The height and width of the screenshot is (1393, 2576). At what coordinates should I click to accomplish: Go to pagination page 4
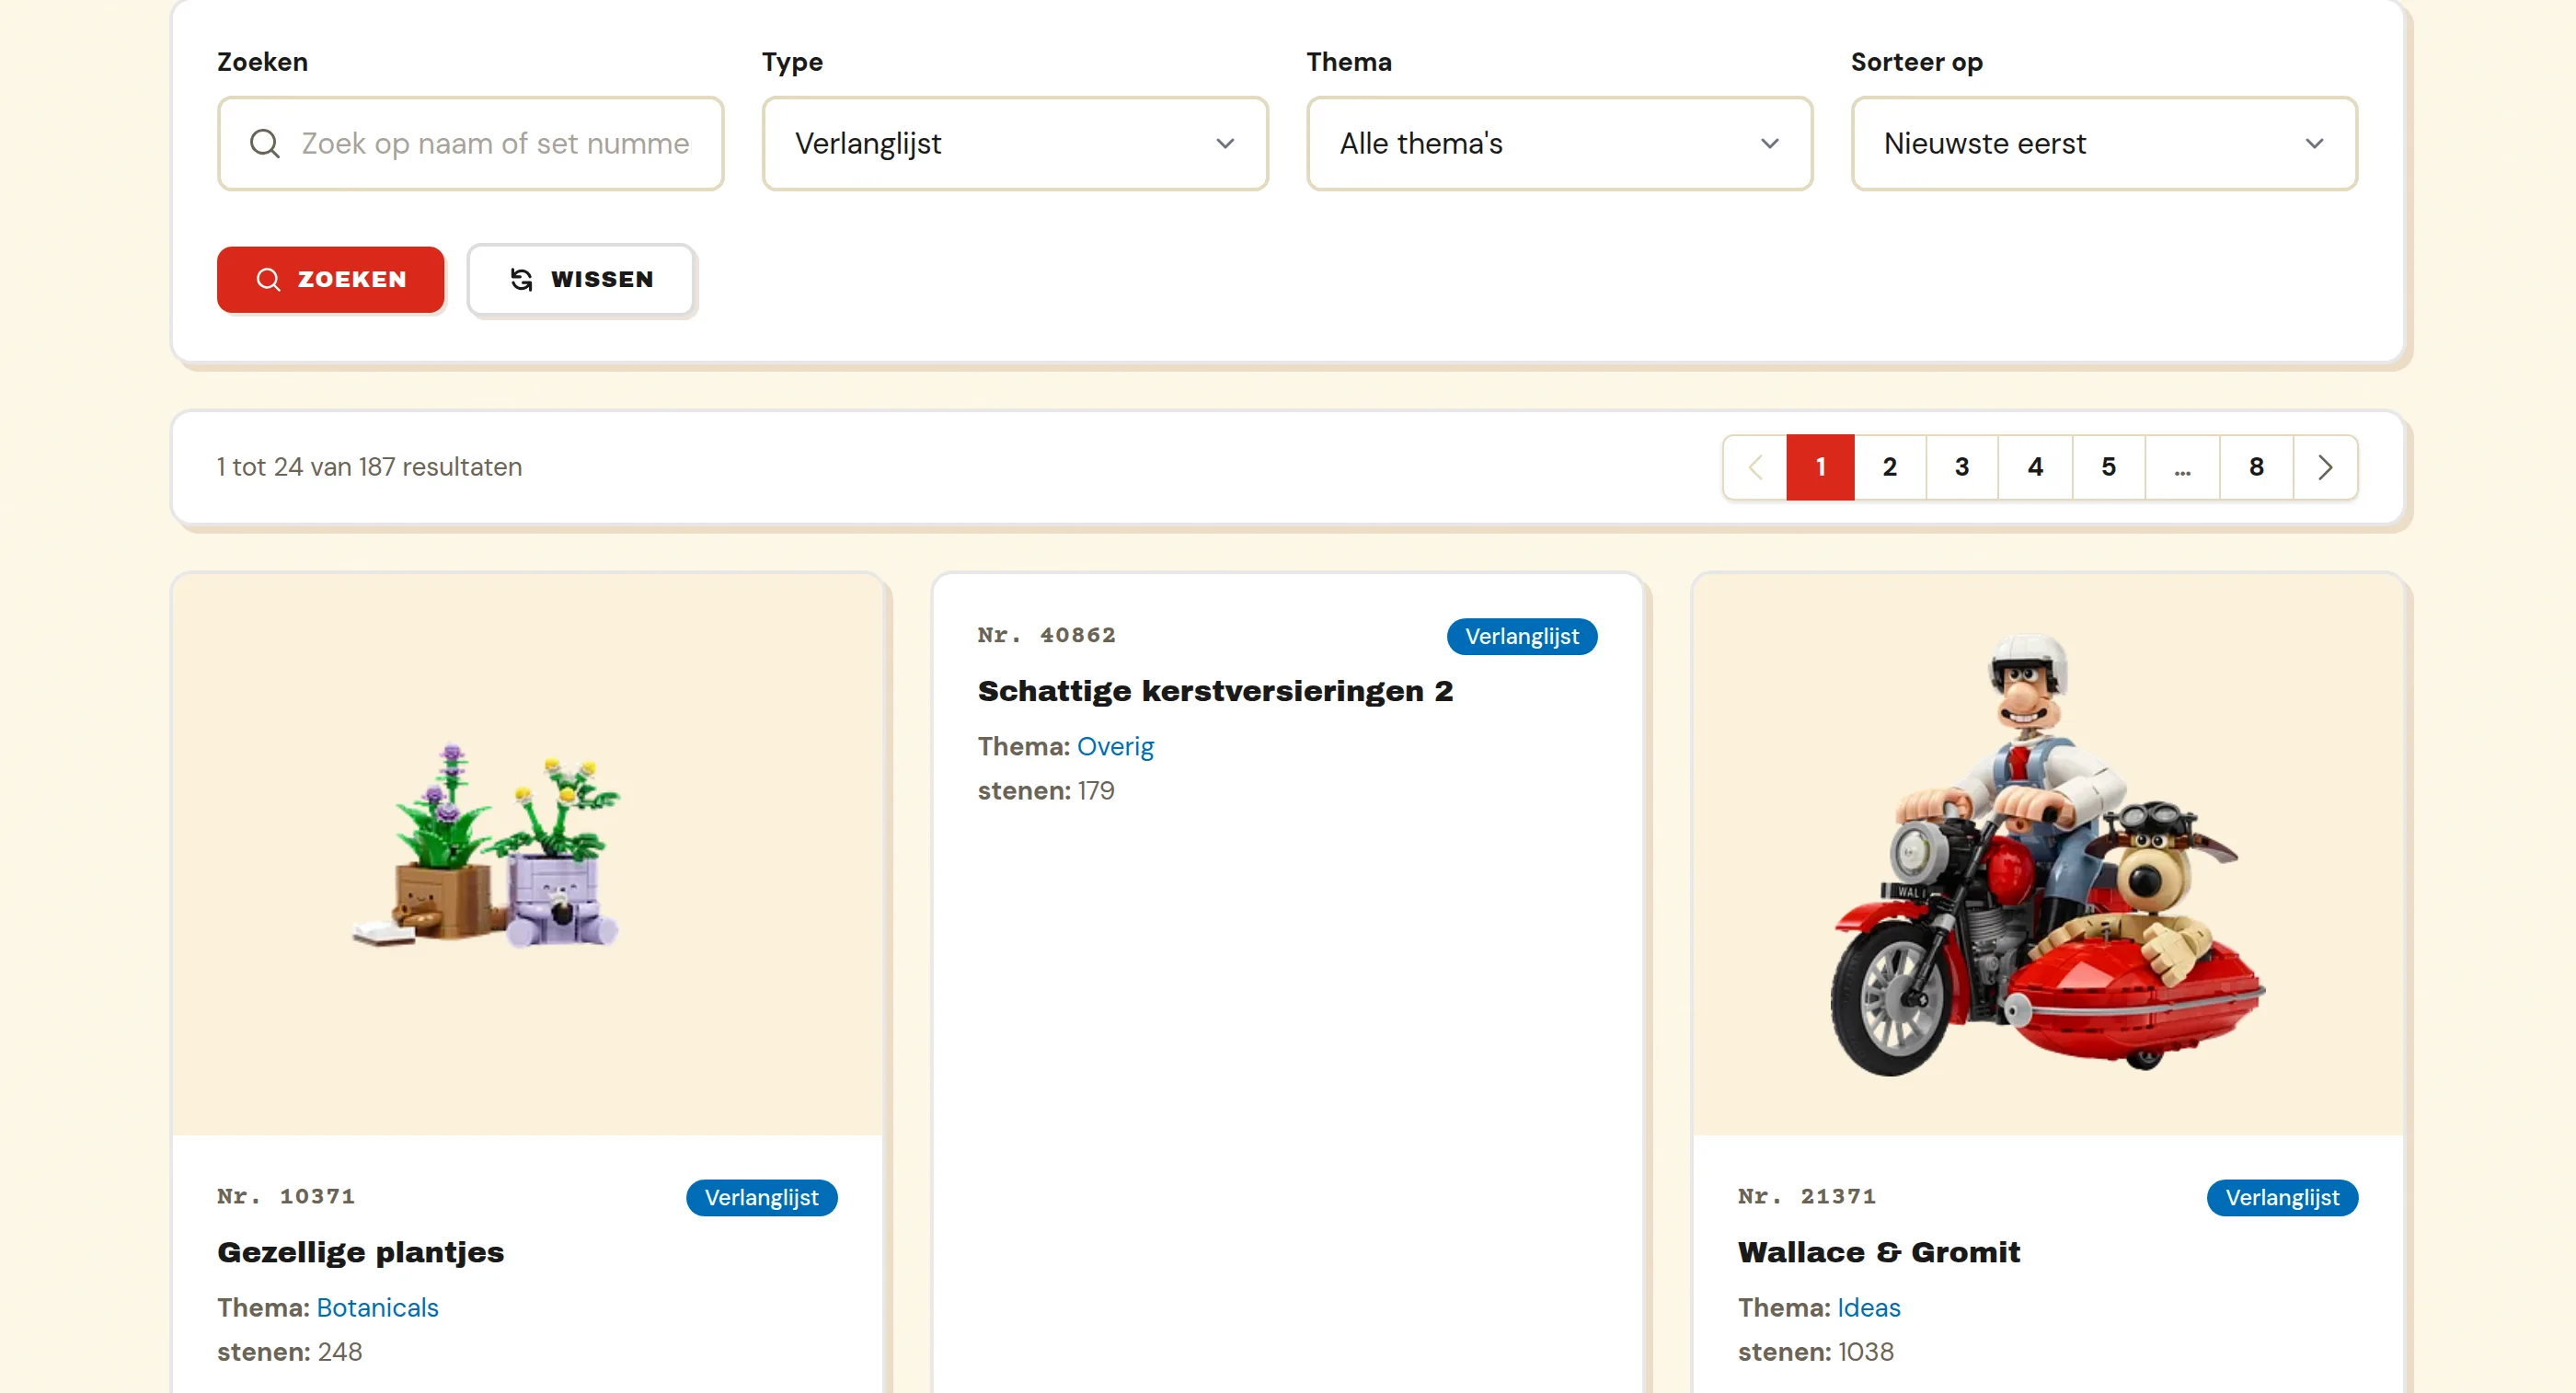2035,467
